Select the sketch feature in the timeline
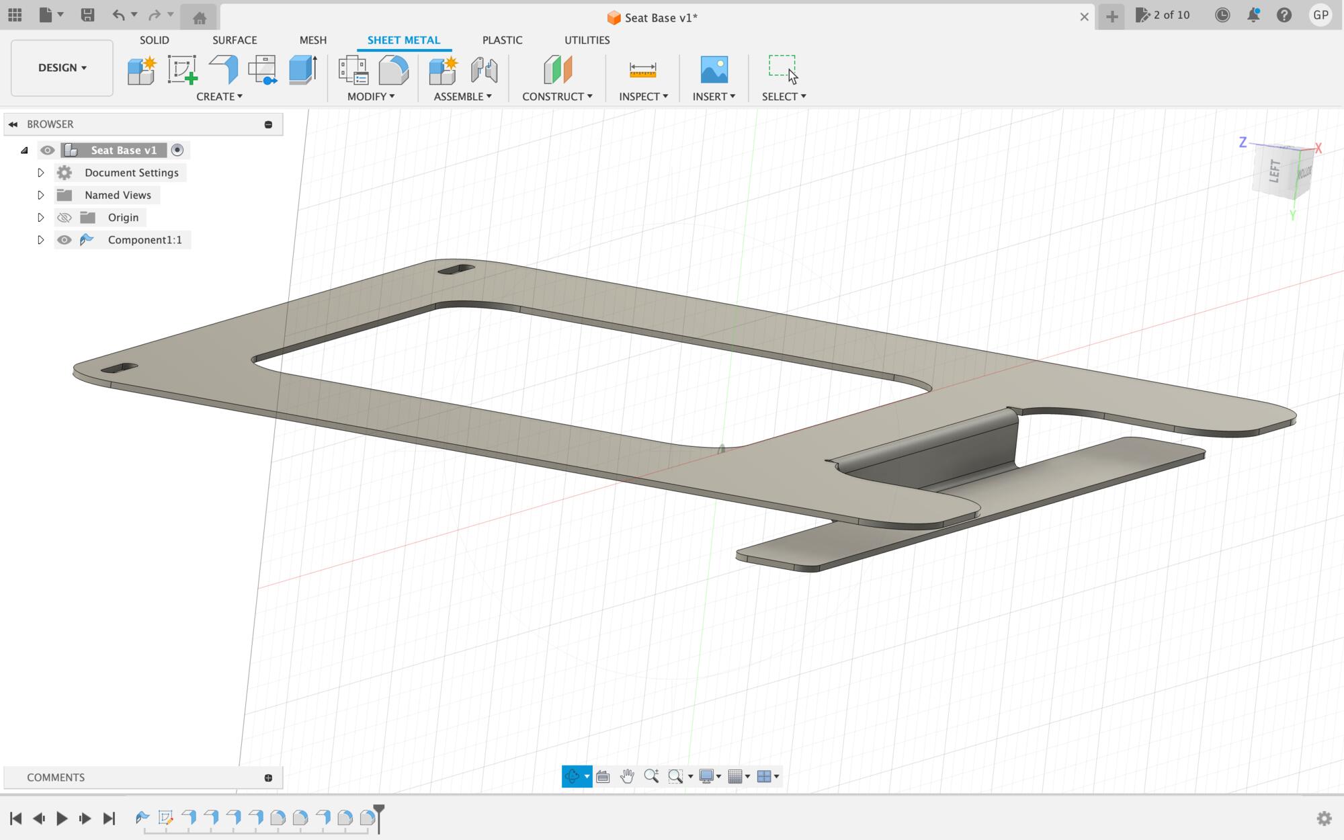Viewport: 1344px width, 840px height. 165,818
